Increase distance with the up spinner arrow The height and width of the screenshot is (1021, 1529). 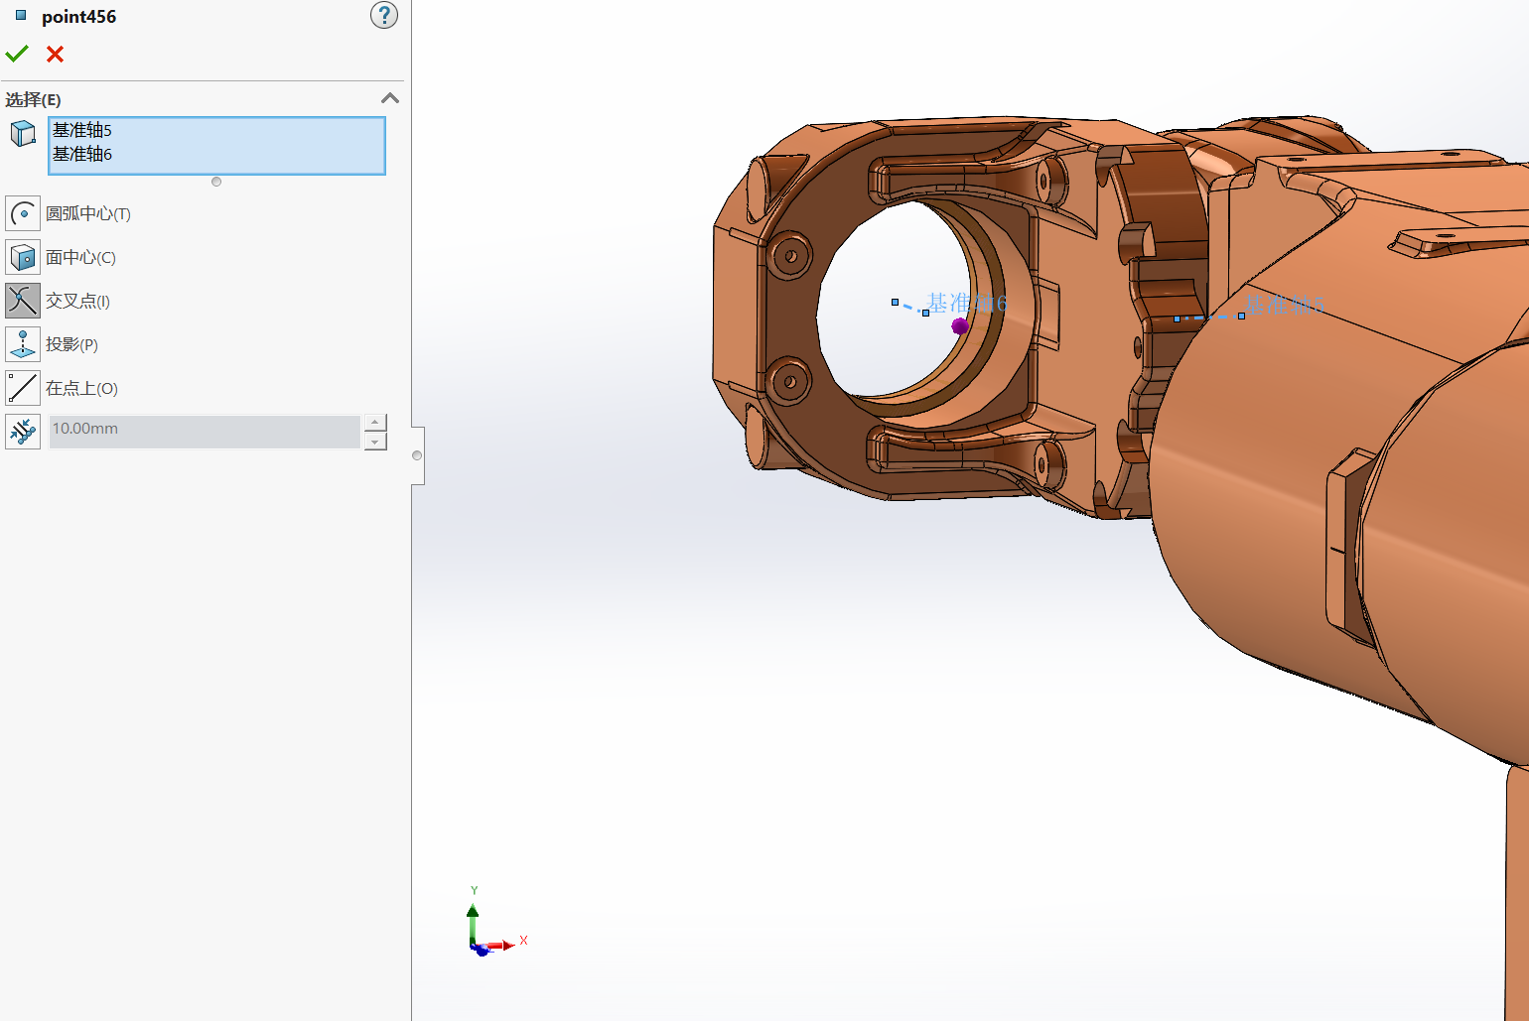pos(374,423)
